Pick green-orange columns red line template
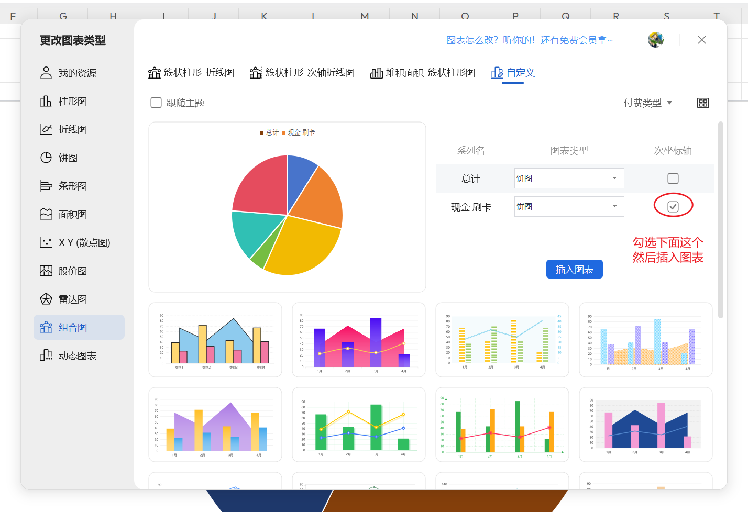The height and width of the screenshot is (512, 748). (502, 425)
